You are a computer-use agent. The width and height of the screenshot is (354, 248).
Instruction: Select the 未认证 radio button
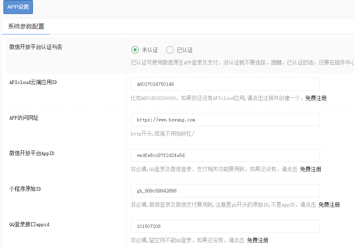pos(135,50)
